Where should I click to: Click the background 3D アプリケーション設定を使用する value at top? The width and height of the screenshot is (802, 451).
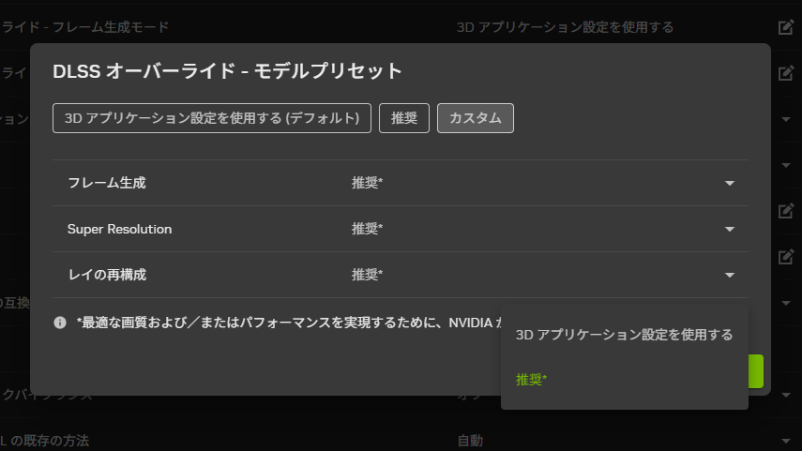point(565,27)
